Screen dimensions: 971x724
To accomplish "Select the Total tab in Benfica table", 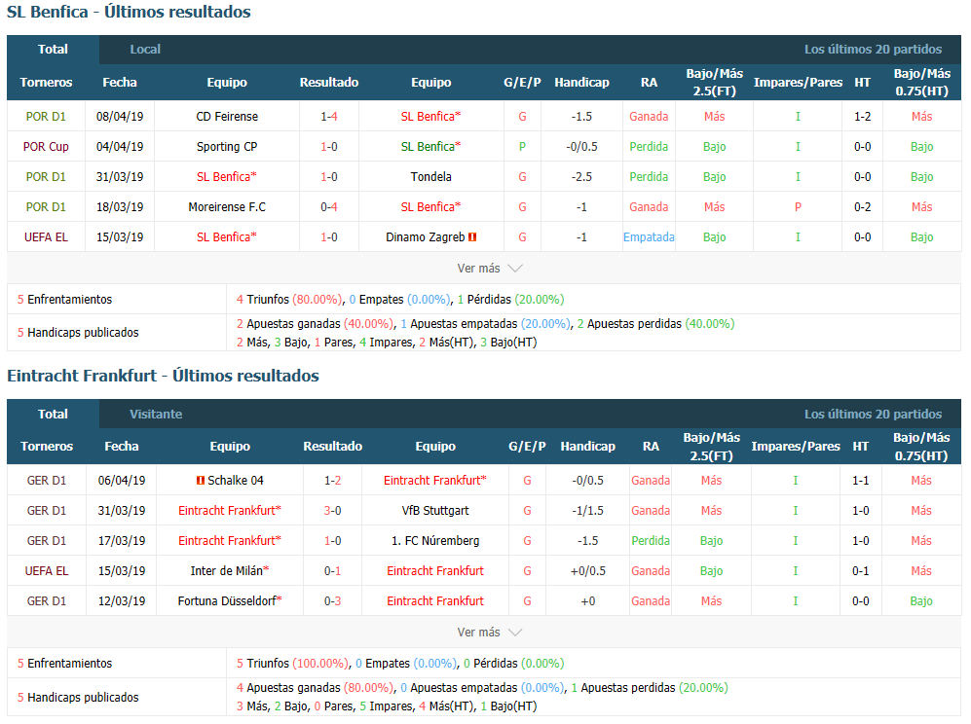I will tap(53, 50).
